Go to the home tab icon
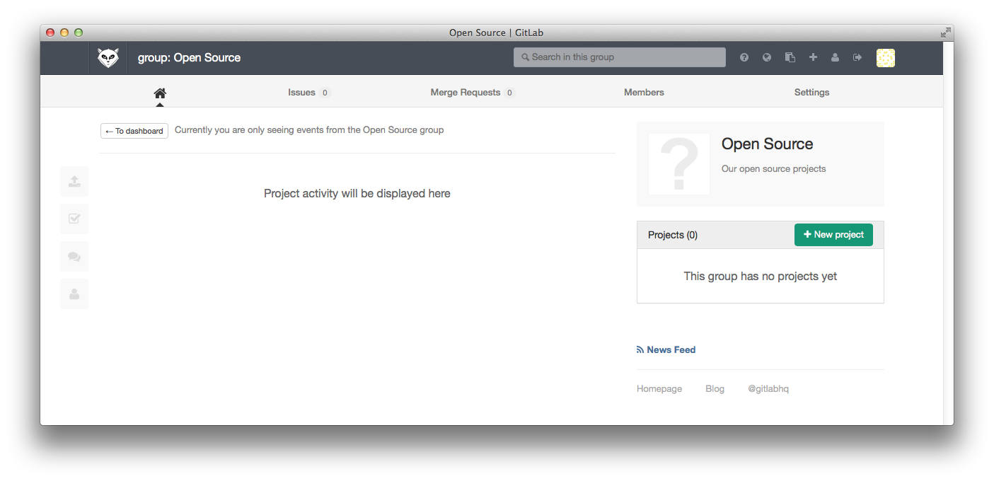The width and height of the screenshot is (994, 481). 160,93
